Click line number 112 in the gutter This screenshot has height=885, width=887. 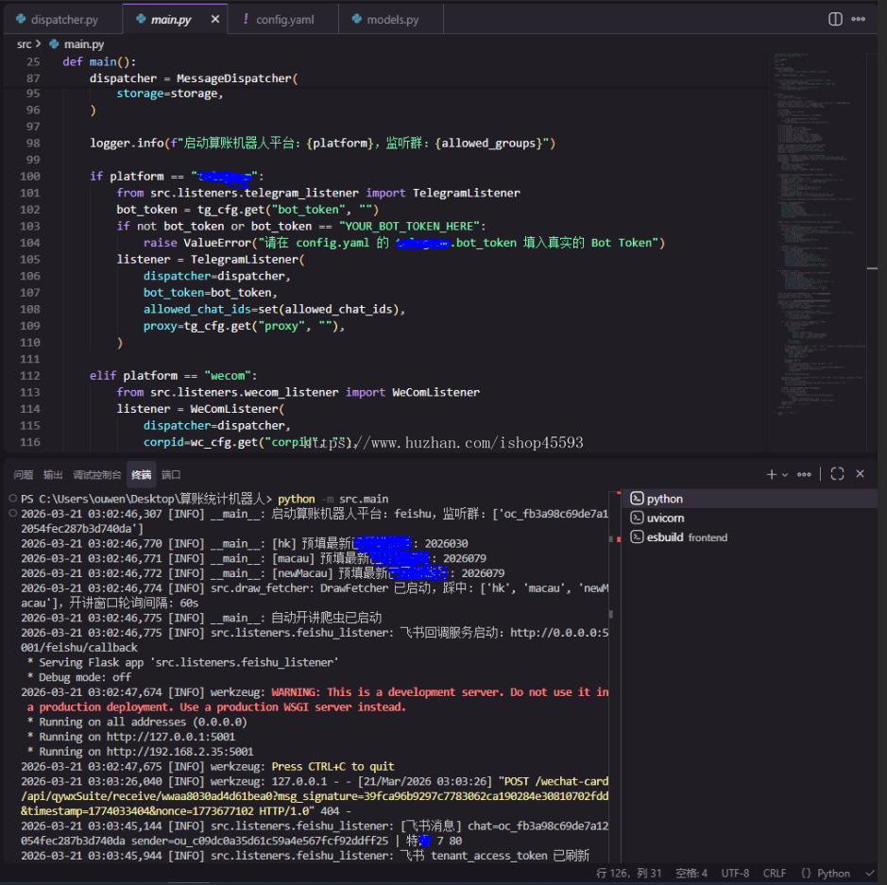(x=30, y=376)
